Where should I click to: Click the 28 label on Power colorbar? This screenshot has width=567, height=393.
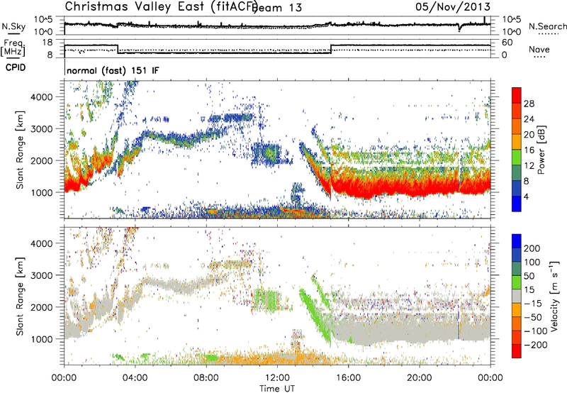(529, 104)
